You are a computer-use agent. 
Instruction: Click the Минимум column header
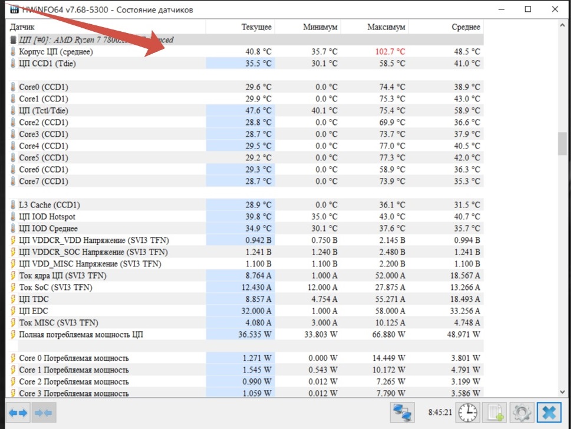coord(308,27)
